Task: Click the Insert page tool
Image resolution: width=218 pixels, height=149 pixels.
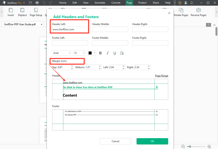Action: 11,12
